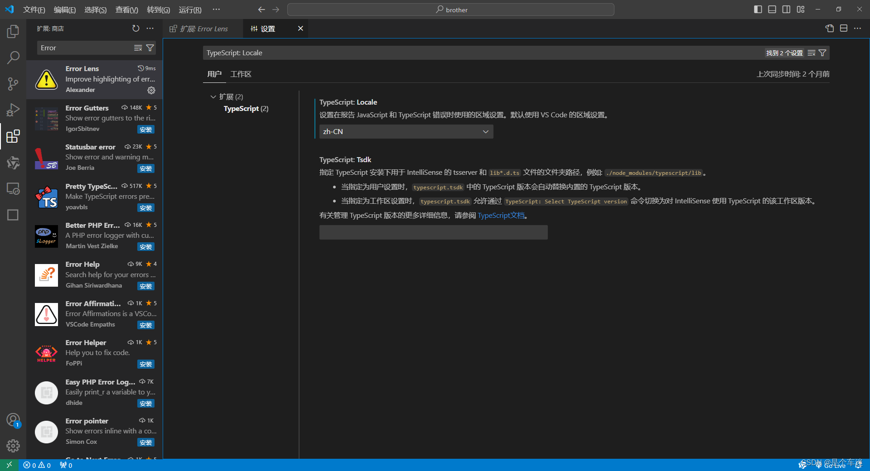Open the Search view in activity bar
Image resolution: width=870 pixels, height=471 pixels.
point(13,58)
